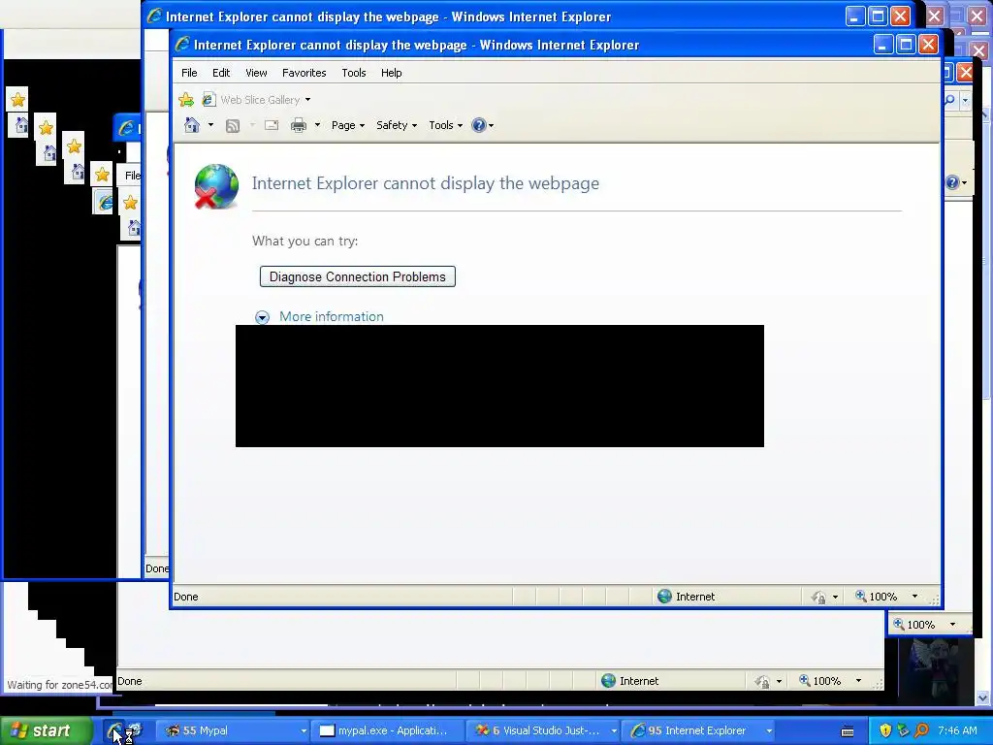Click the RSS Feeds icon

coord(233,125)
